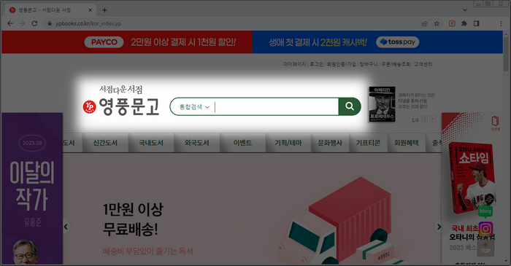Open 고객센터 link
The image size is (511, 266).
click(423, 64)
